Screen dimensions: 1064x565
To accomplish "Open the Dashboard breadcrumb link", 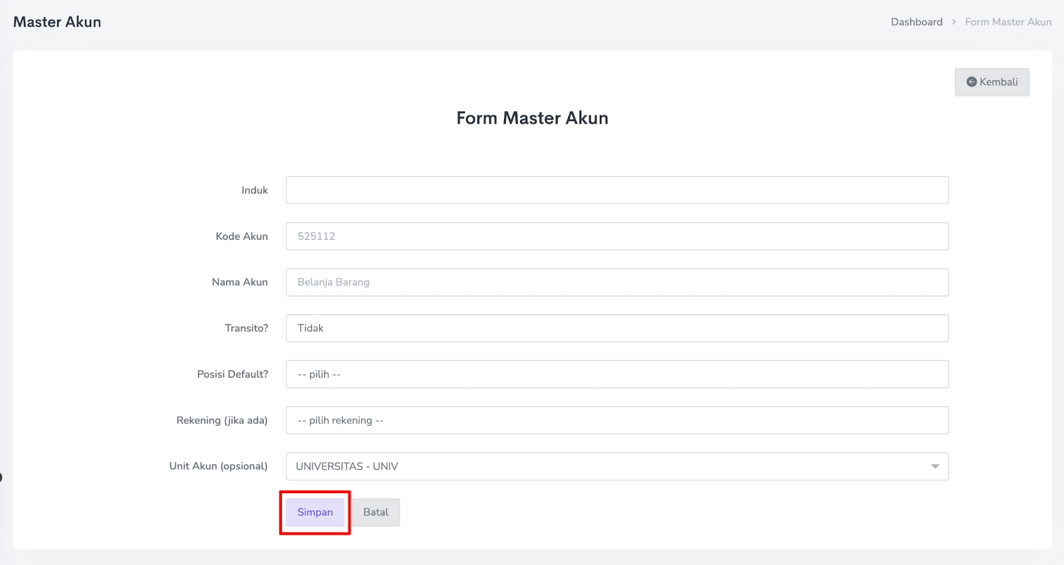I will (916, 22).
